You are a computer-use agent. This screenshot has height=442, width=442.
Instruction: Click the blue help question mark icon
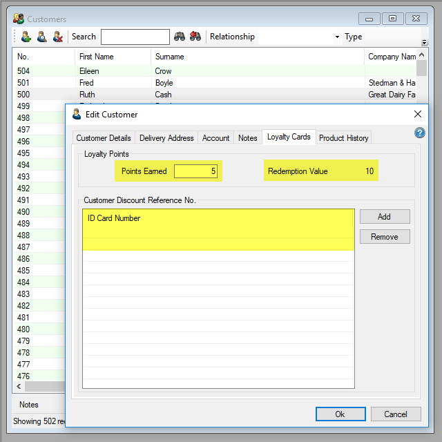coord(419,133)
